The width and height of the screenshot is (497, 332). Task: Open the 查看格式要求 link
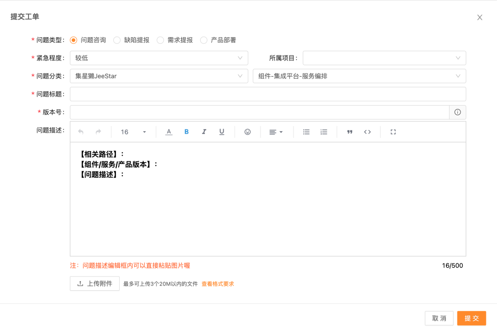(x=218, y=284)
